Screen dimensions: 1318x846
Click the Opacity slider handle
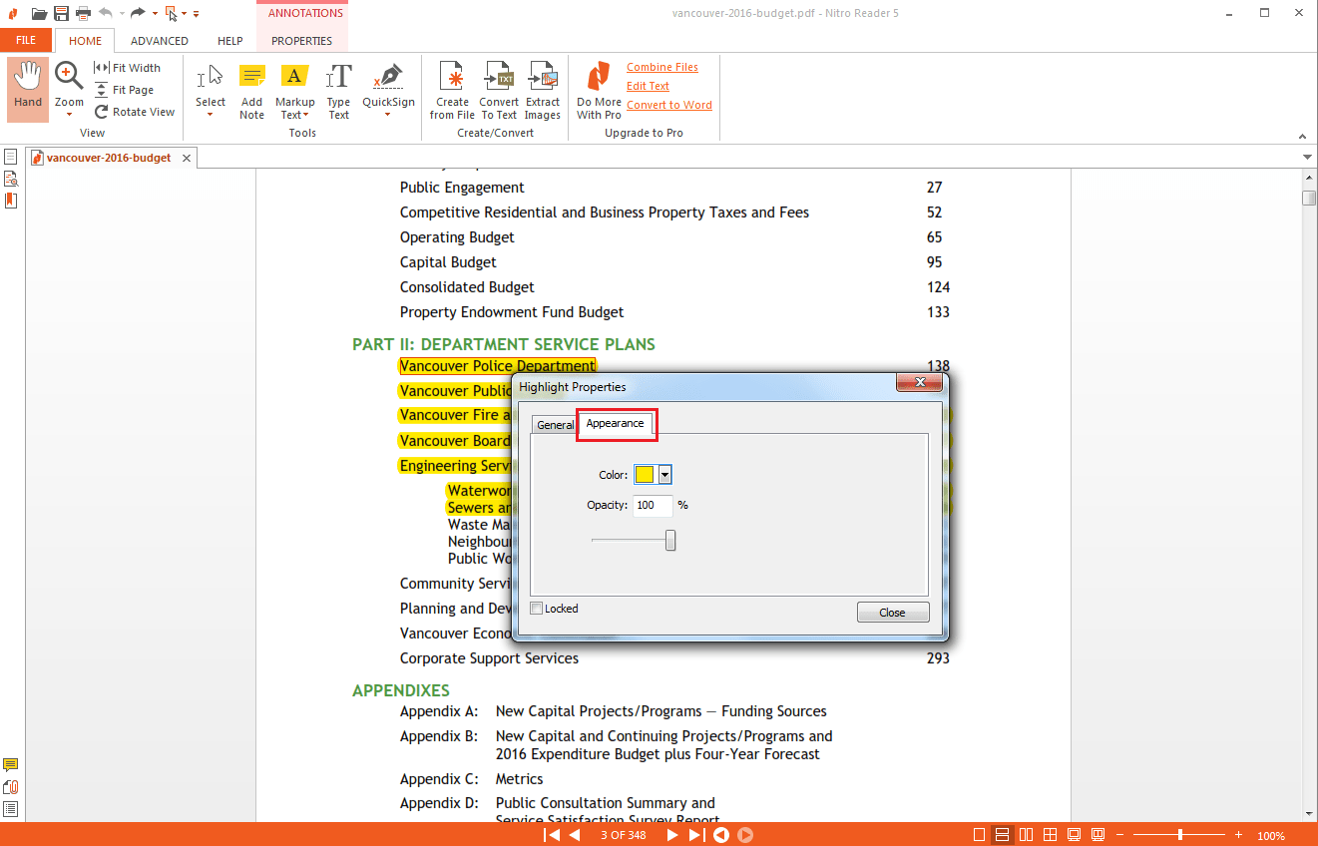click(670, 540)
